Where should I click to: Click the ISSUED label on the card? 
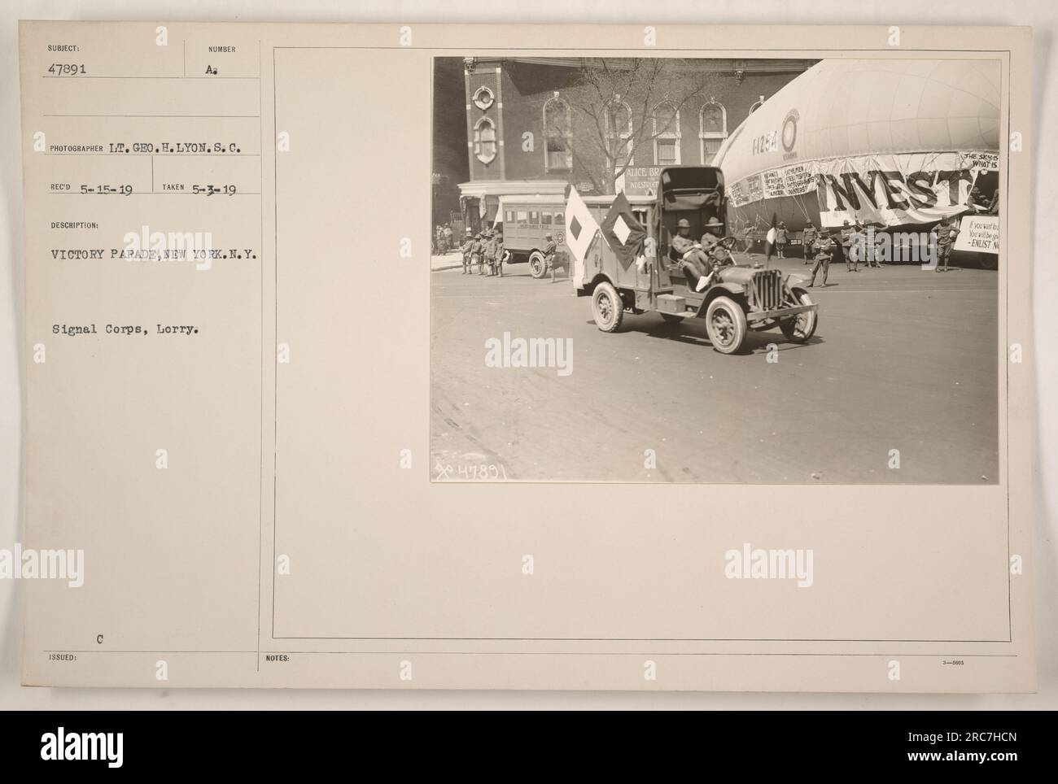click(61, 657)
